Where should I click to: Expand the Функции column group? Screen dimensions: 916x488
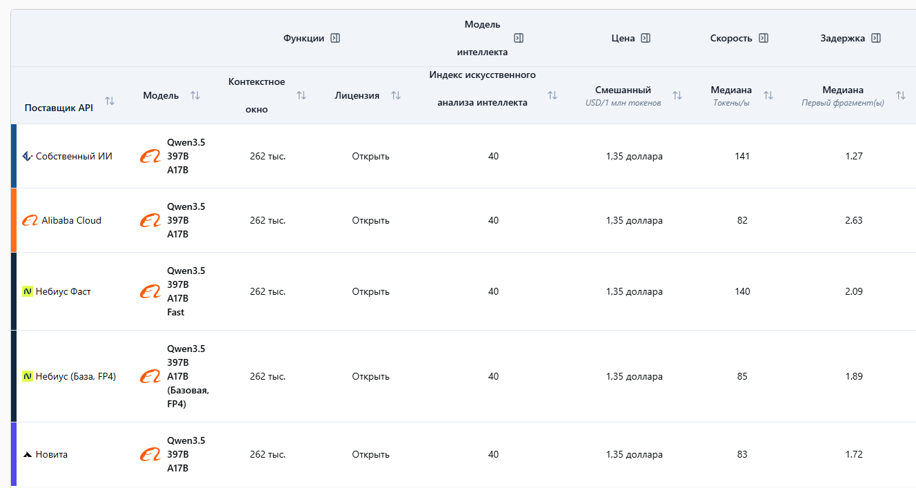[x=335, y=39]
